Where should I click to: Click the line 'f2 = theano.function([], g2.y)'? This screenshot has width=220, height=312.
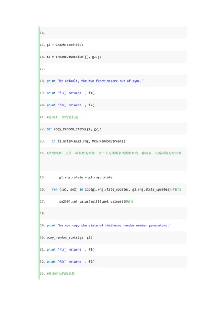click(74, 57)
